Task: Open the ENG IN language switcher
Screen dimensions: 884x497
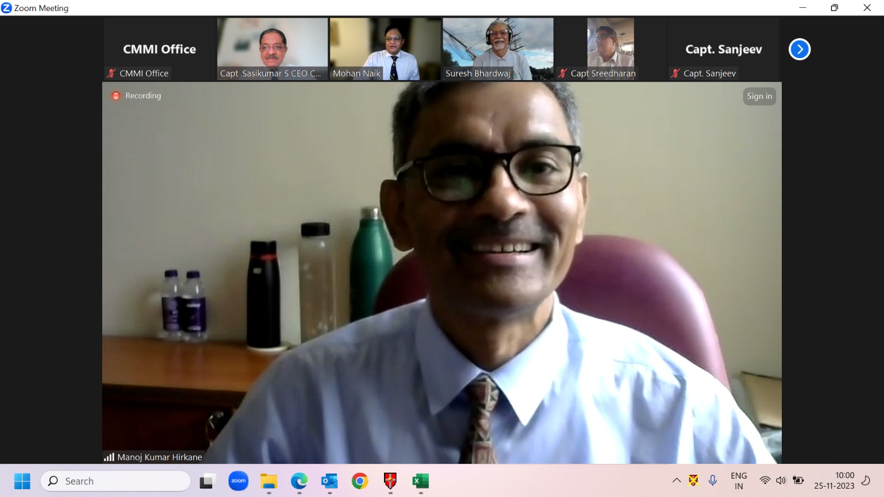Action: (739, 480)
